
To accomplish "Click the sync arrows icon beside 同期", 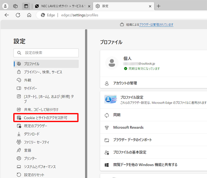I will point(107,115).
